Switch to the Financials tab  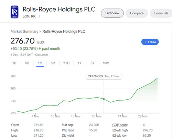point(161,13)
